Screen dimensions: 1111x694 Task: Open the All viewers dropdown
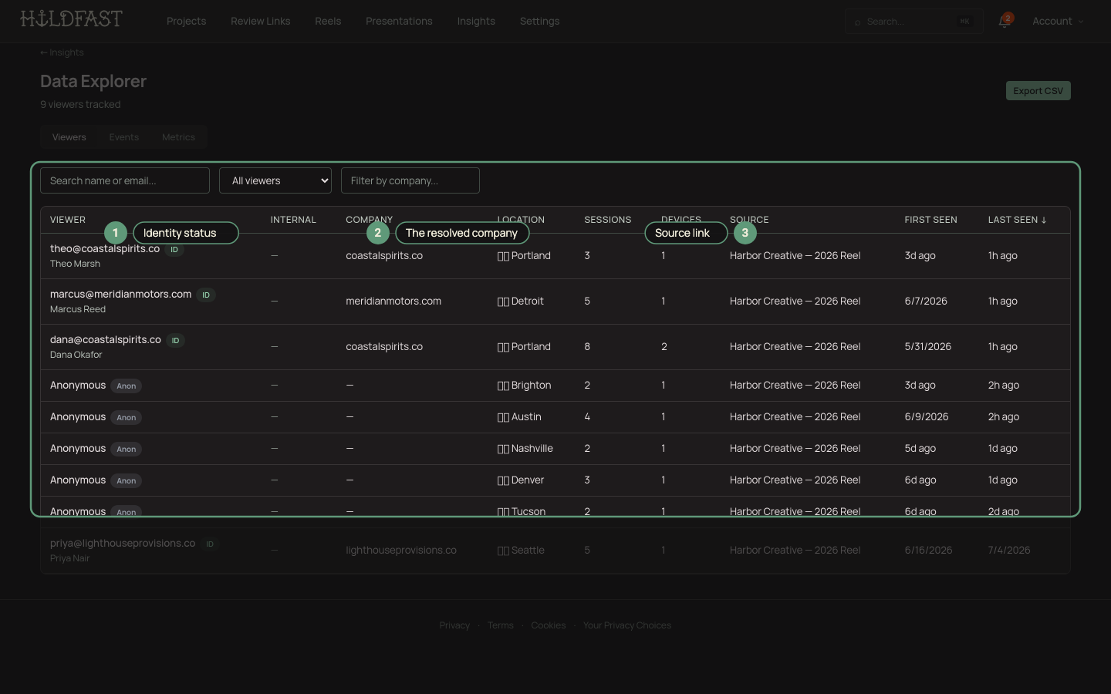[x=275, y=180]
